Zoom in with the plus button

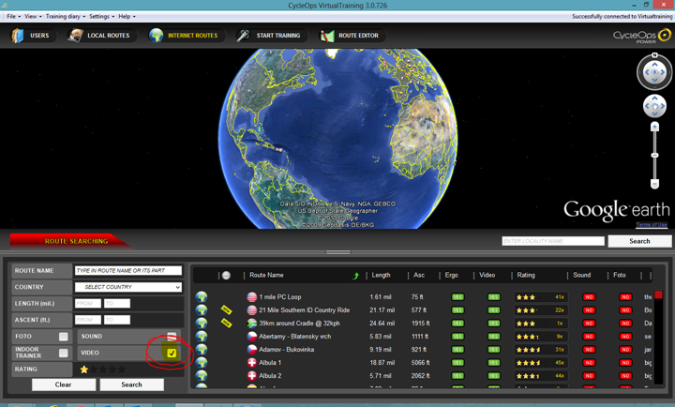click(x=654, y=127)
